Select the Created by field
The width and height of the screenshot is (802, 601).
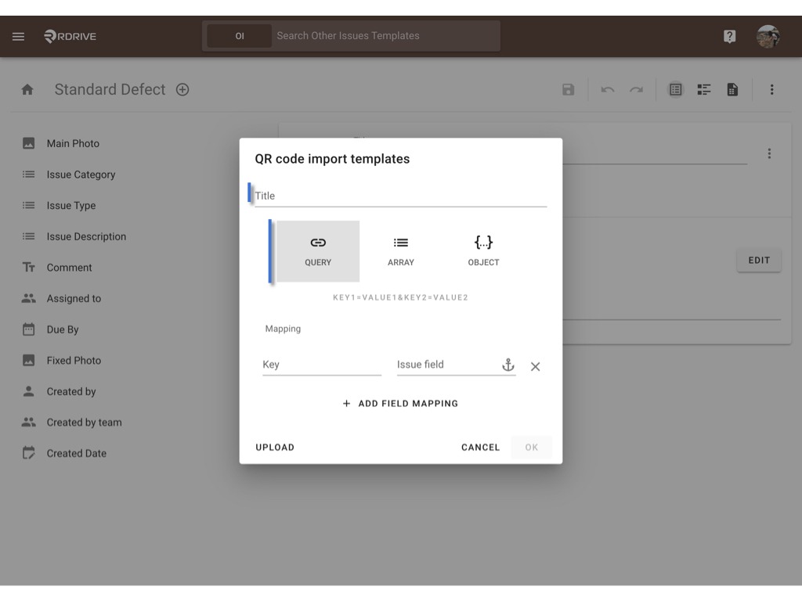60,391
